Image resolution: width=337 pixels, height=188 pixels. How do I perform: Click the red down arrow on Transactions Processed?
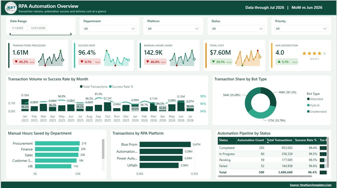pos(16,62)
